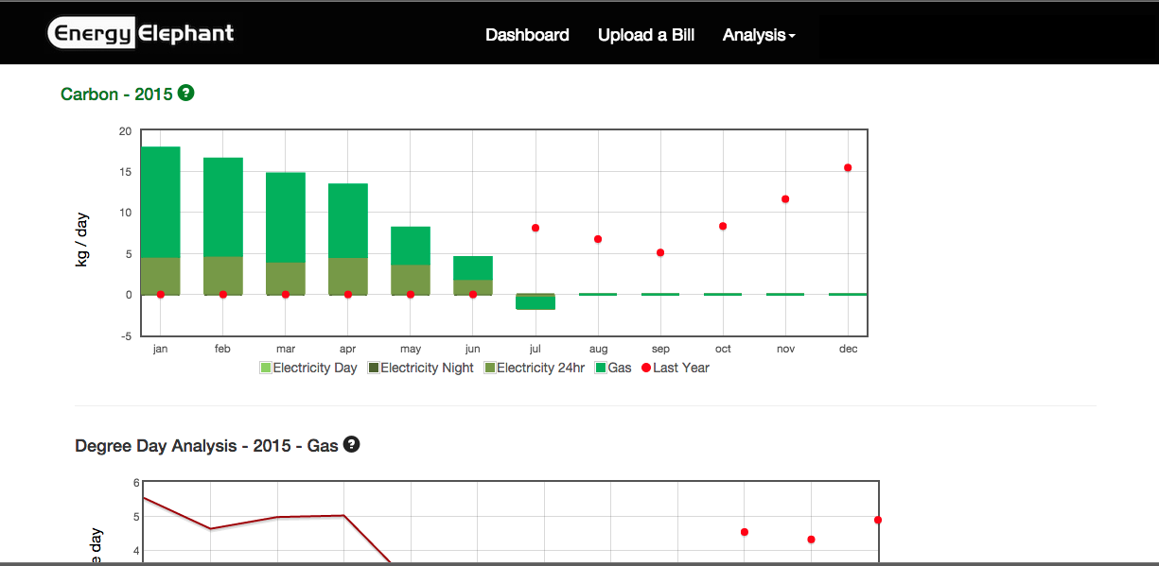Screen dimensions: 1159x566
Task: Open help icon beside Carbon - 2015
Action: coord(186,93)
